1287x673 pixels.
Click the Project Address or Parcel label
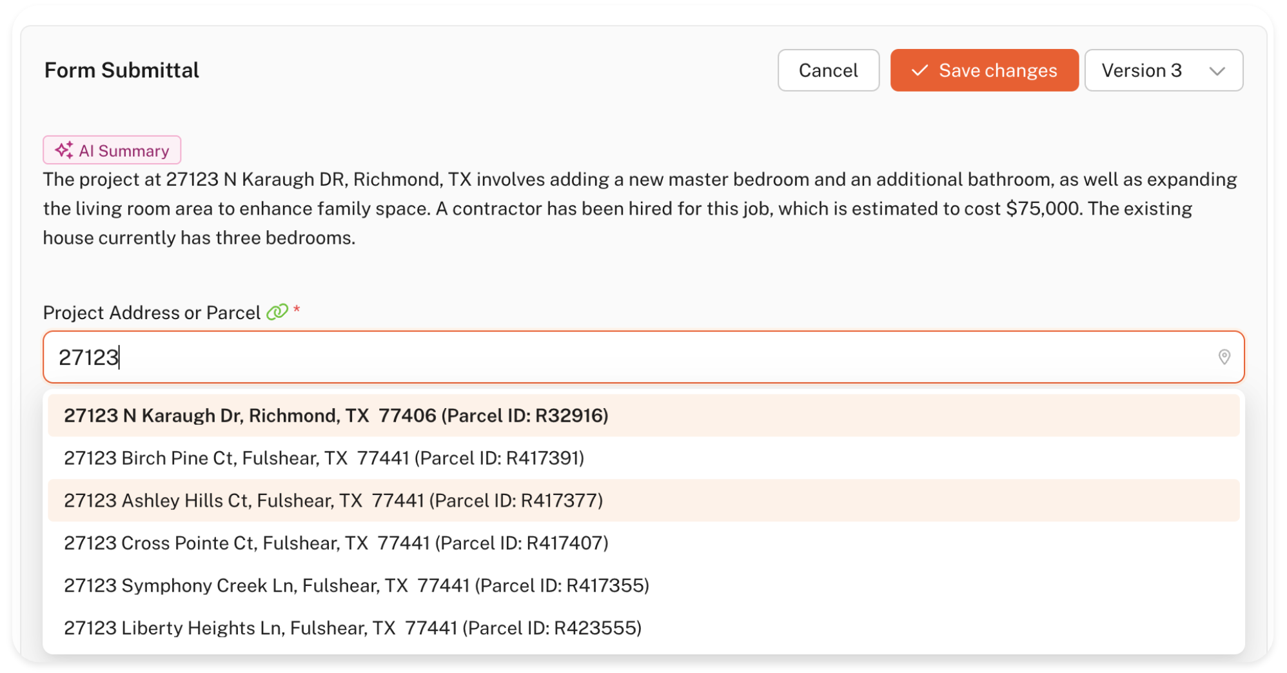click(x=152, y=313)
